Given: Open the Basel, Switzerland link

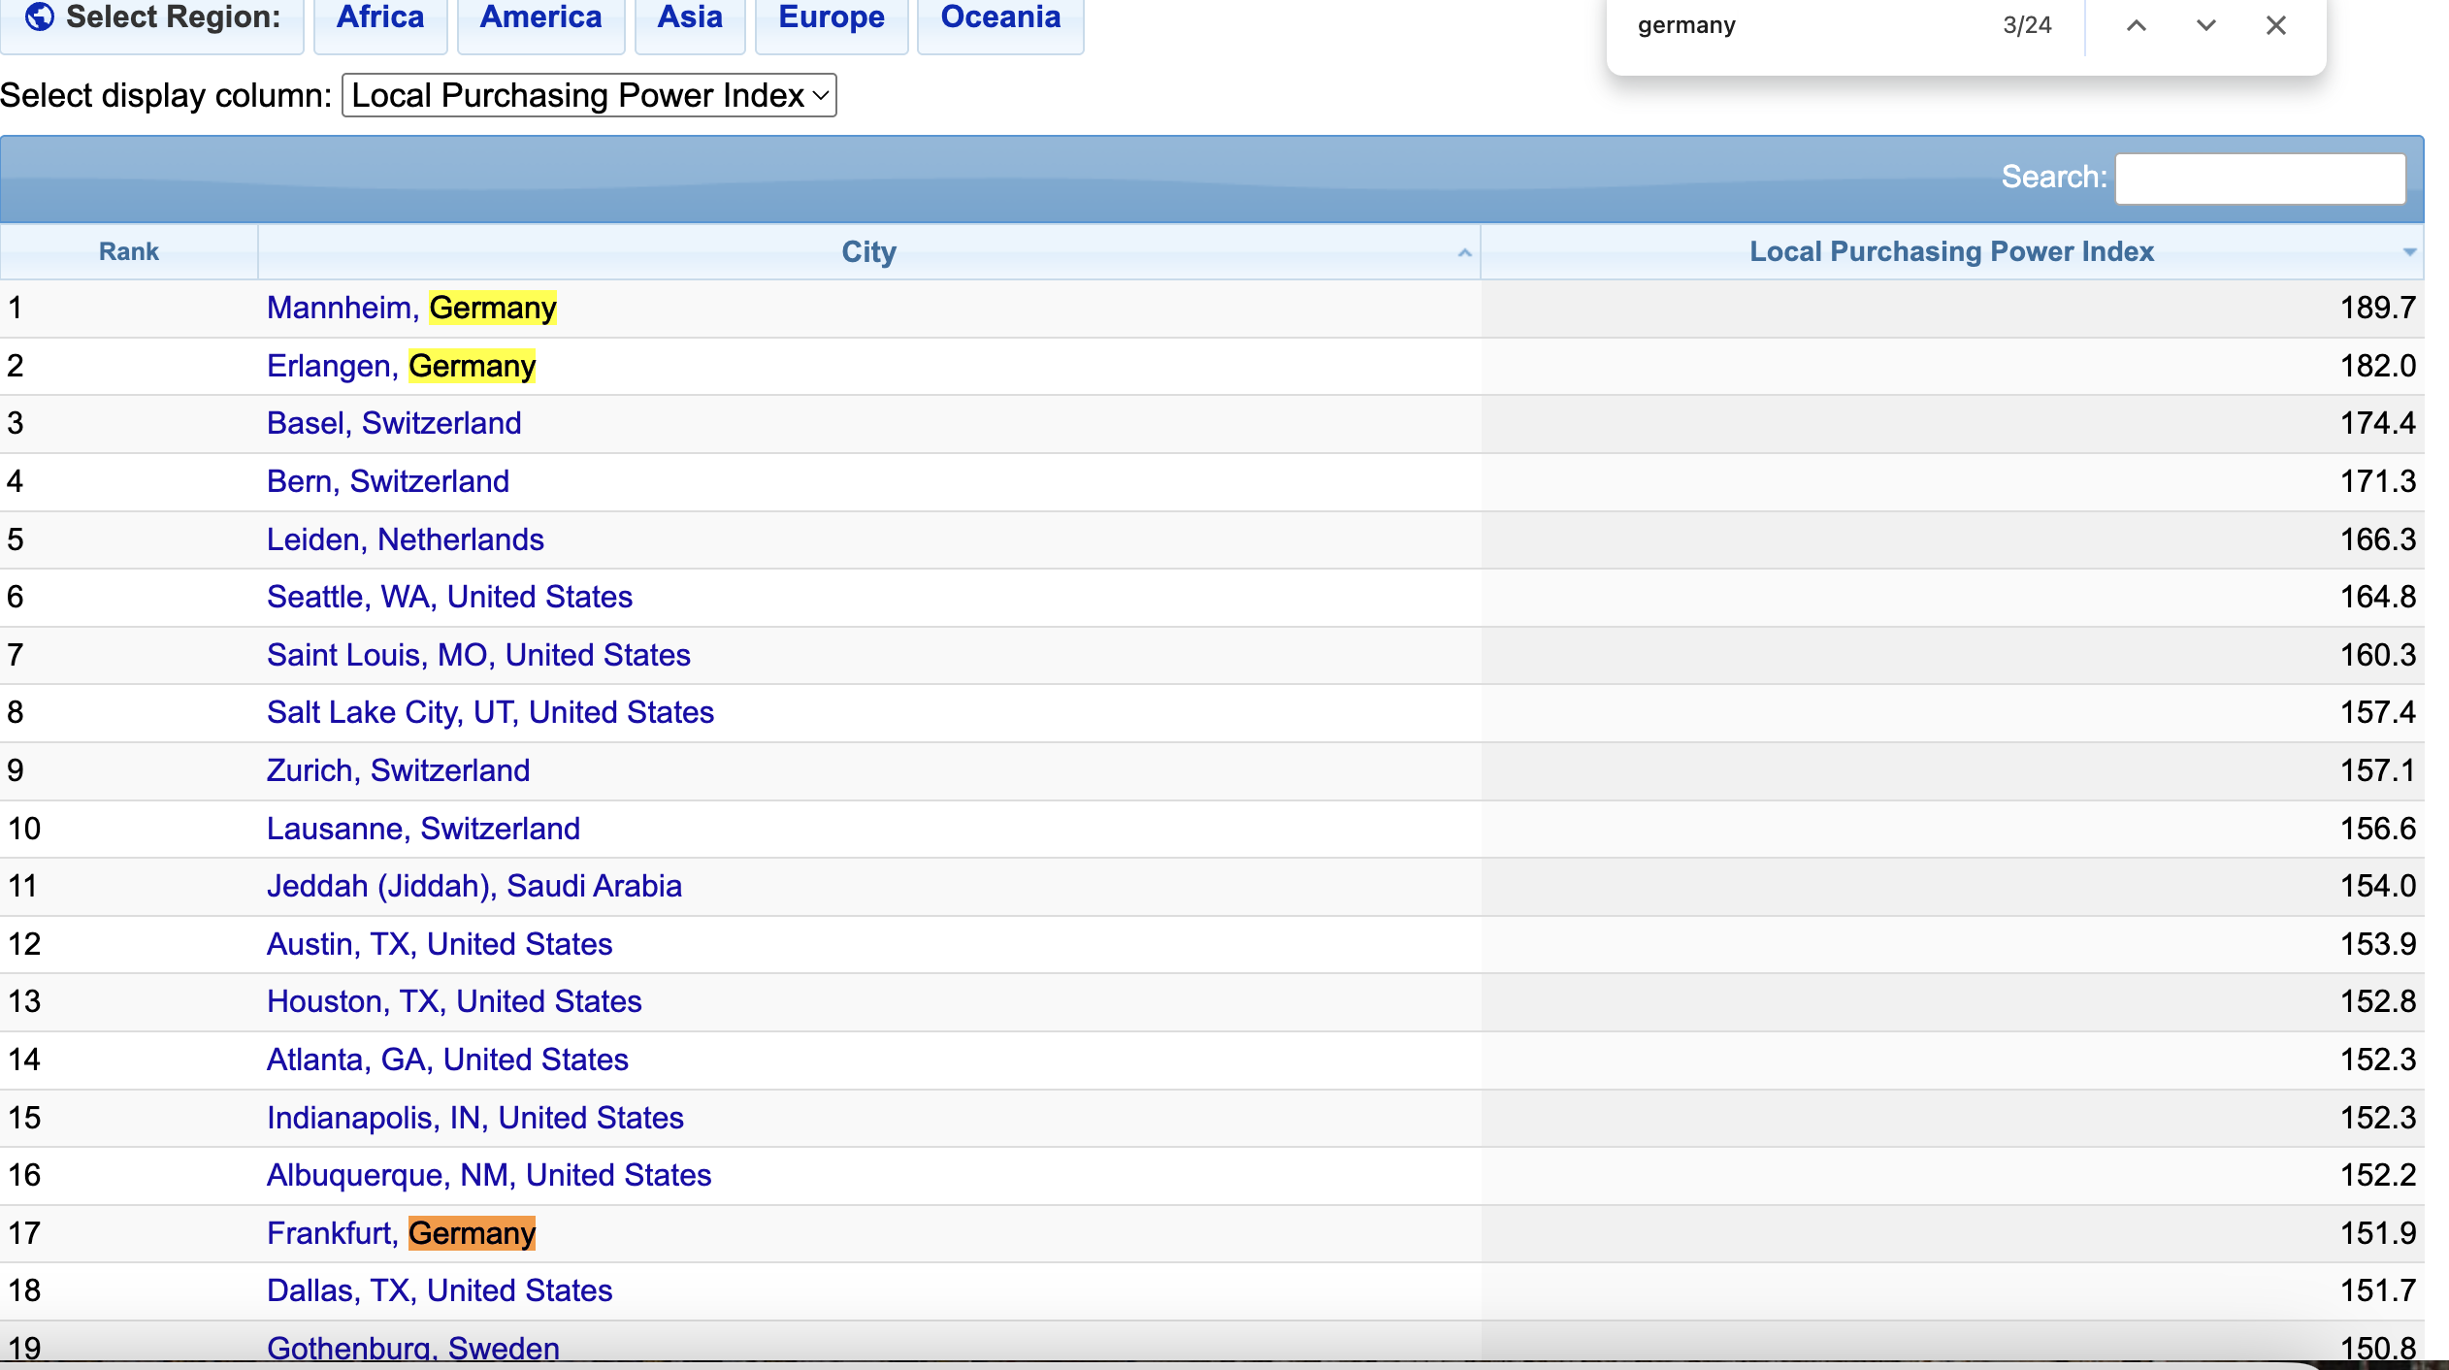Looking at the screenshot, I should click(x=394, y=424).
